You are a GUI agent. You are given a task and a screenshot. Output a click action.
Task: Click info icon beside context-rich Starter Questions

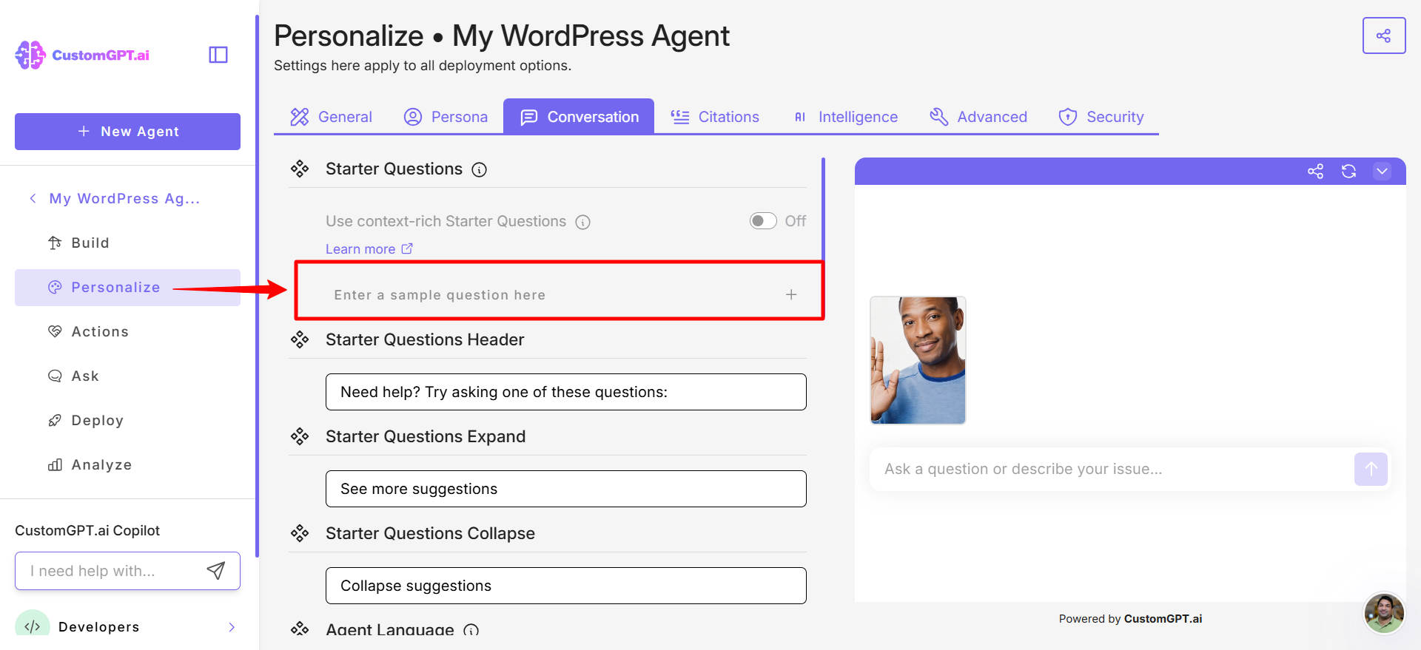[583, 222]
